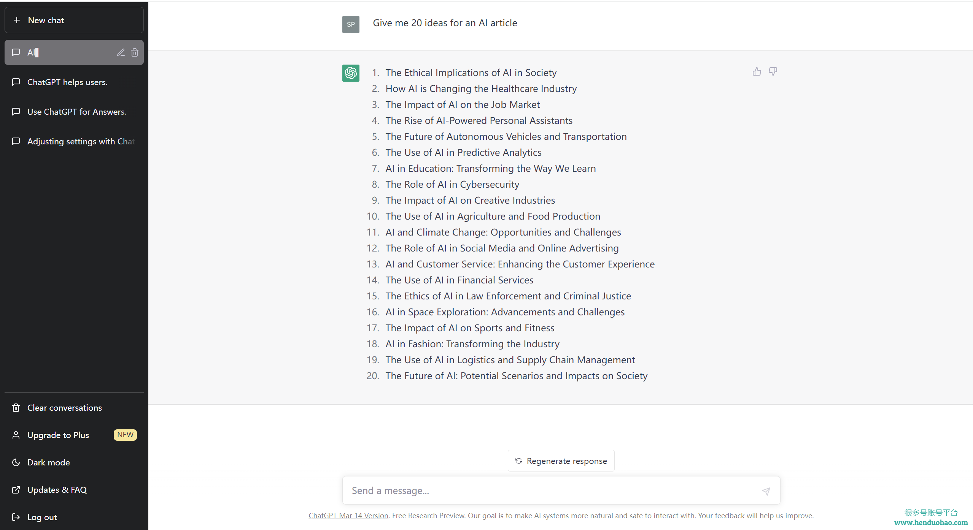Screen dimensions: 973x530
Task: Click 'AI and Climate Change: Opportunities and Challenges'
Action: (x=503, y=232)
